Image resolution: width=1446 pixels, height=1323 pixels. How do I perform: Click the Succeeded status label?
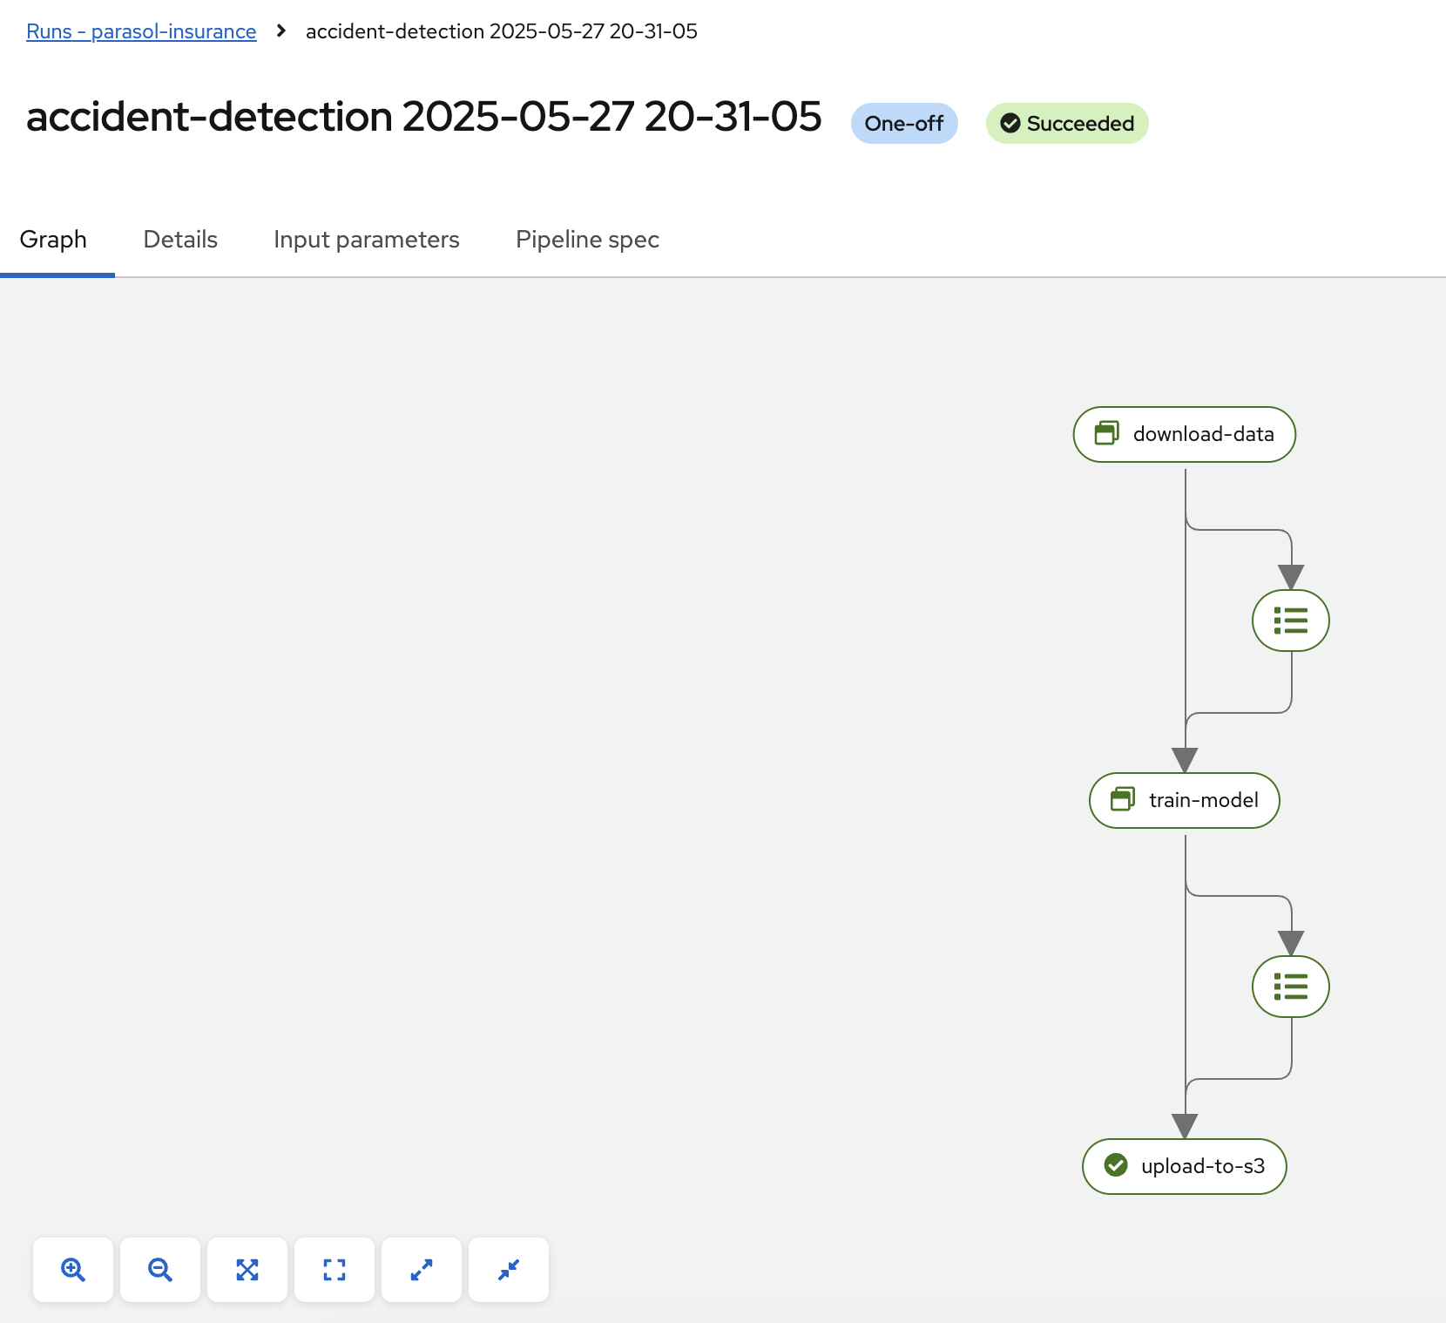(x=1067, y=124)
